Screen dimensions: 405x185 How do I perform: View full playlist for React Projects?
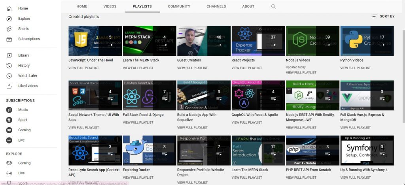246,68
